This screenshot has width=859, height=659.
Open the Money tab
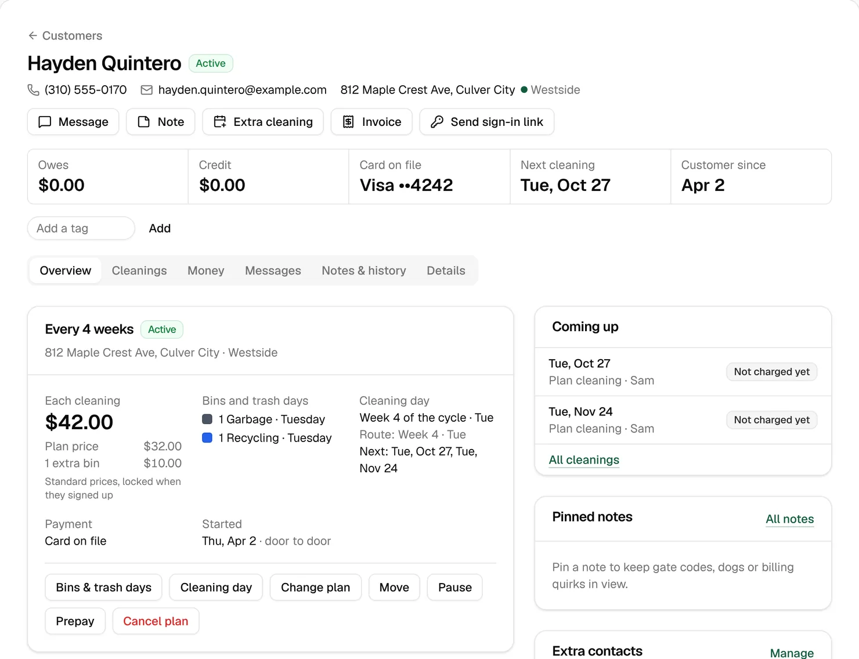(206, 270)
